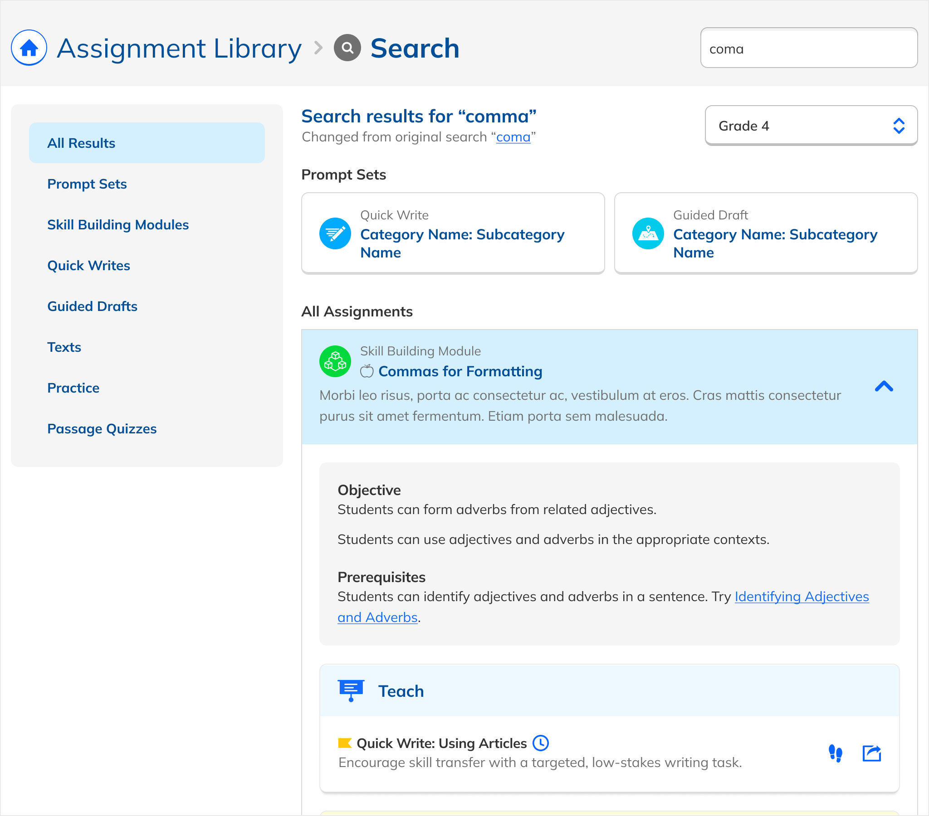Viewport: 929px width, 816px height.
Task: Collapse the Commas for Formatting module
Action: tap(884, 387)
